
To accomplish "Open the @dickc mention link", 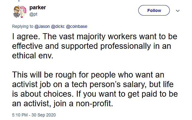I will pyautogui.click(x=57, y=26).
